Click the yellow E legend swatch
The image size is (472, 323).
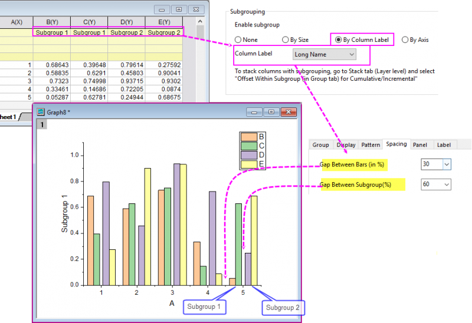[249, 164]
